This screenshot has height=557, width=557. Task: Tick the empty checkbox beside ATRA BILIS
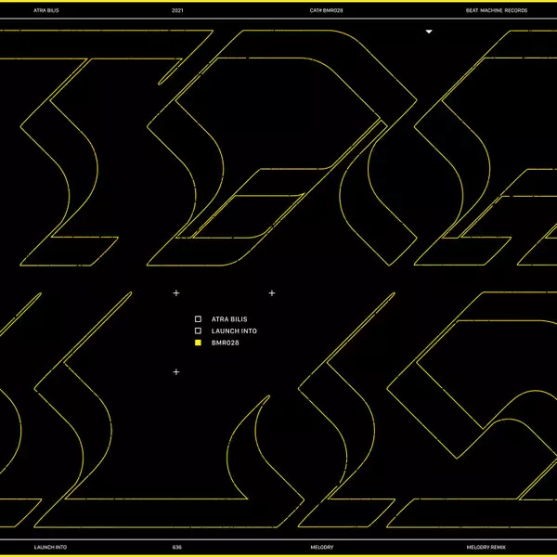click(198, 318)
